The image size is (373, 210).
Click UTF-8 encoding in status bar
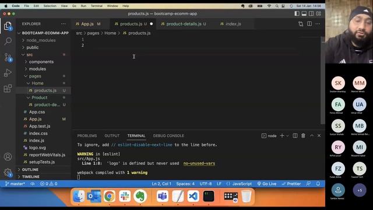pos(206,184)
